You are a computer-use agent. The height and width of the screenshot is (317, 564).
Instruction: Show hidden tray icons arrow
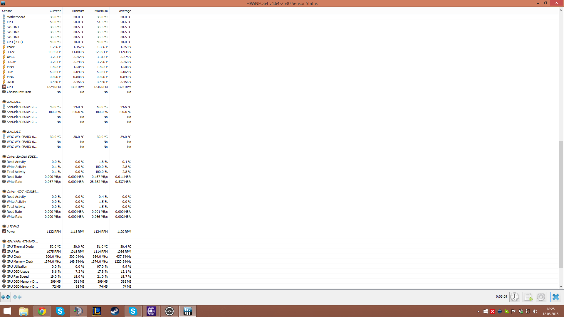(x=478, y=311)
